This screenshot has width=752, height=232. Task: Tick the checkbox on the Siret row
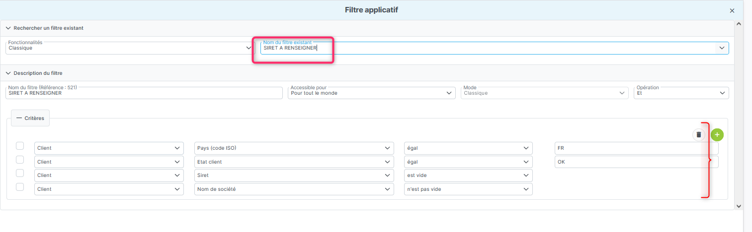coord(20,173)
